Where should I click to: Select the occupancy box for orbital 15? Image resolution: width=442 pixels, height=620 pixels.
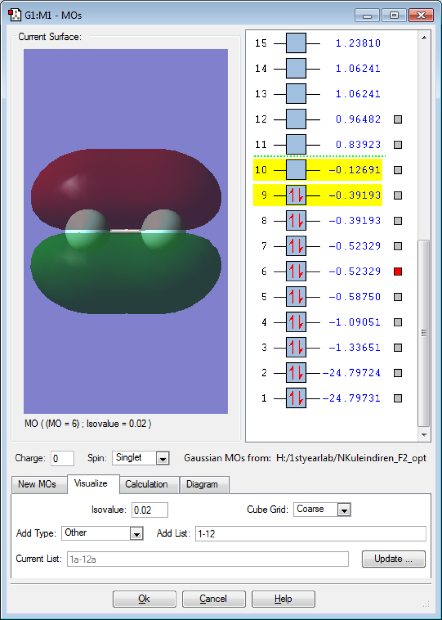296,43
